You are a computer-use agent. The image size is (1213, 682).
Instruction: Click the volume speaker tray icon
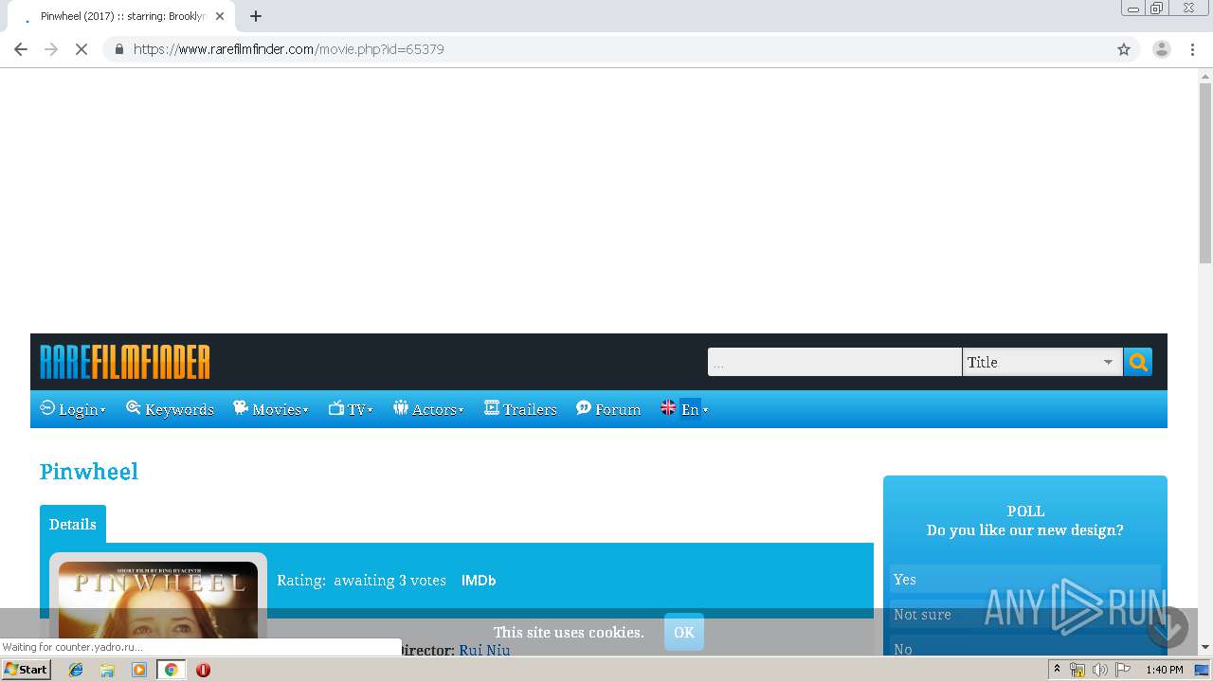coord(1100,670)
